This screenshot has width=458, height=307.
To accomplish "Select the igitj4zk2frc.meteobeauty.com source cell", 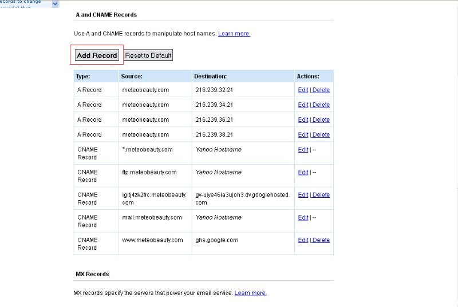I will pos(155,198).
